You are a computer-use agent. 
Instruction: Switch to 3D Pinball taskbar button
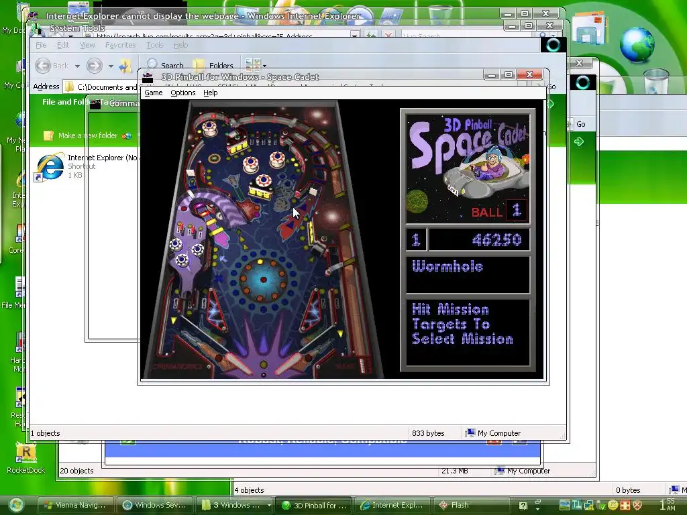pyautogui.click(x=314, y=506)
